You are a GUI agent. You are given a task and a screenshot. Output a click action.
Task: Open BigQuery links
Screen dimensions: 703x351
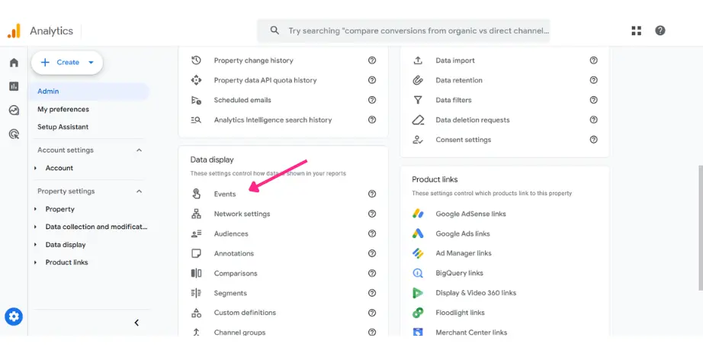point(459,273)
